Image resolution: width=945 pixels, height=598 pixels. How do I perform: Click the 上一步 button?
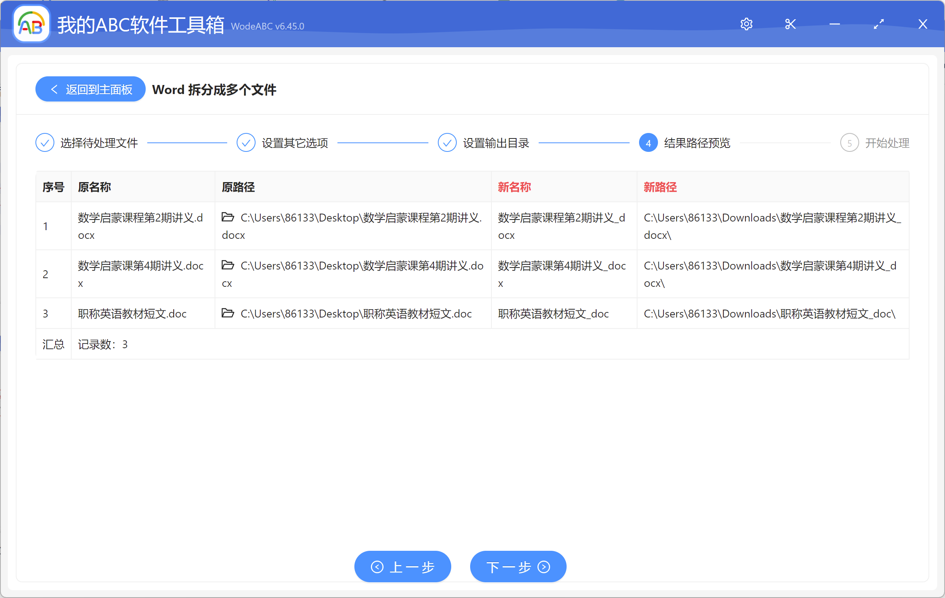[x=402, y=567]
